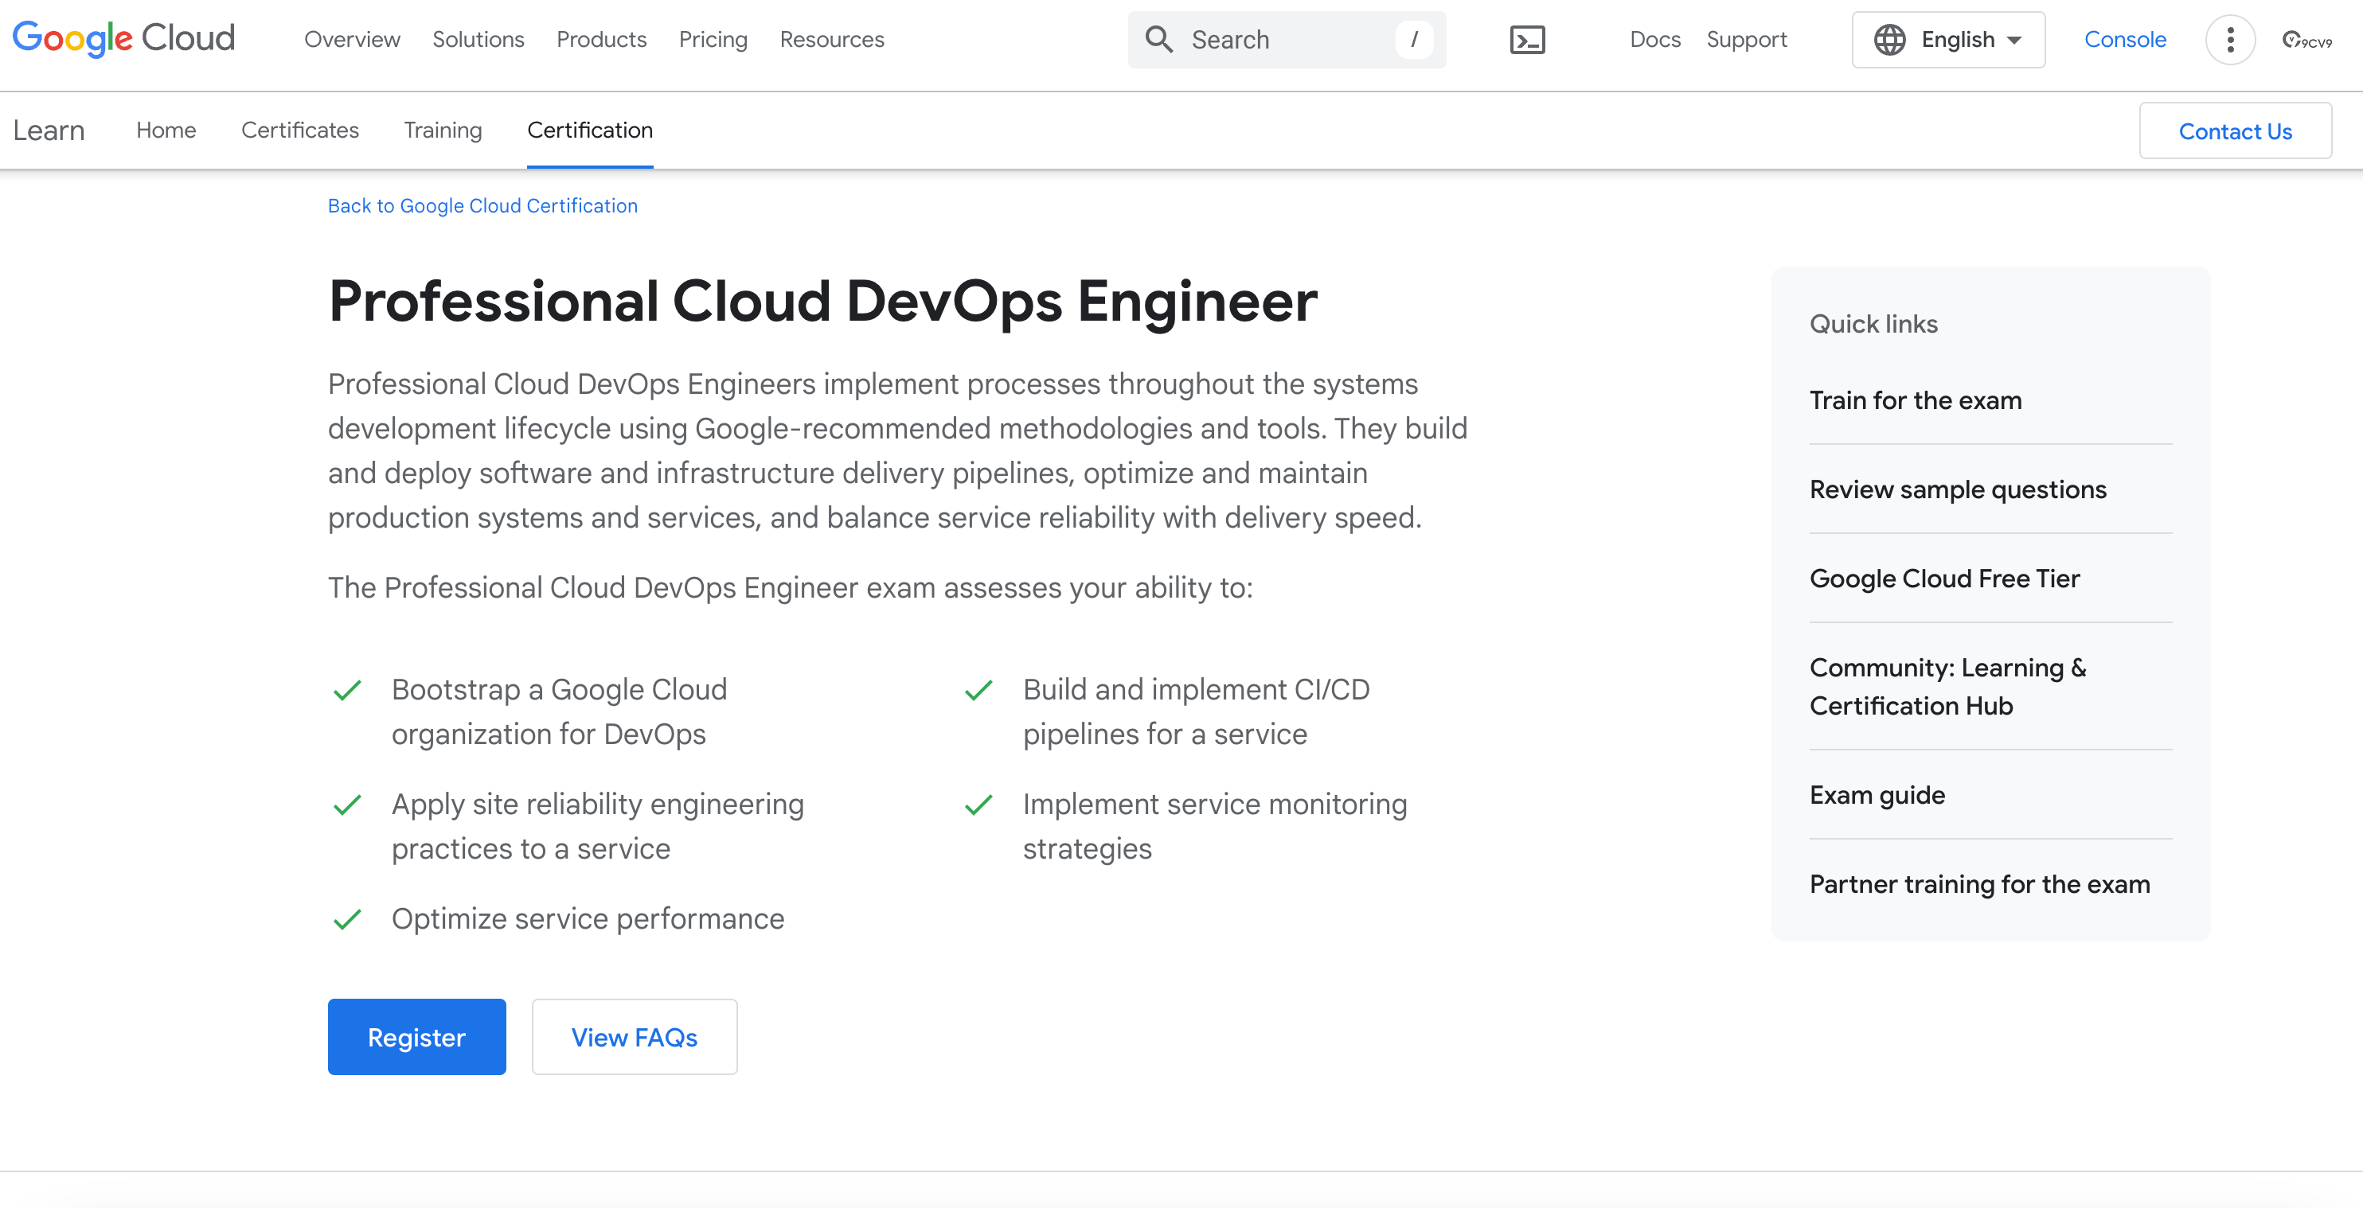This screenshot has height=1208, width=2363.
Task: Open the Exam guide quick link
Action: 1877,795
